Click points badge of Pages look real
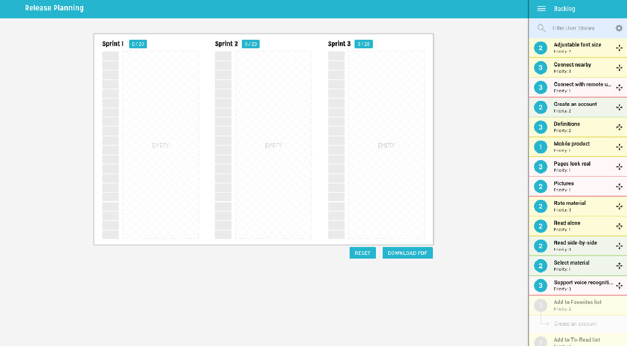Viewport: 627px width, 346px height. pyautogui.click(x=541, y=167)
